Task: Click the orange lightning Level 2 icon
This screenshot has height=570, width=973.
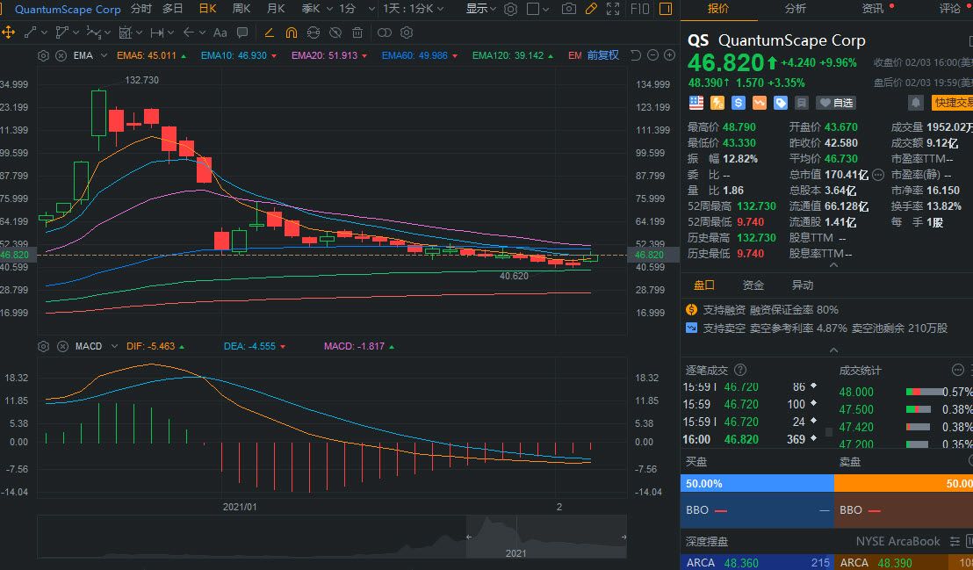Action: coord(717,103)
